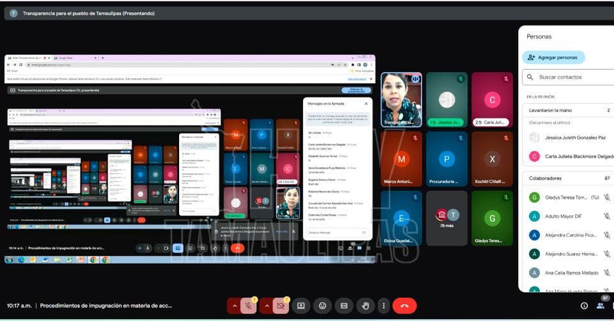Click the people icon with 87 badge

point(601,306)
